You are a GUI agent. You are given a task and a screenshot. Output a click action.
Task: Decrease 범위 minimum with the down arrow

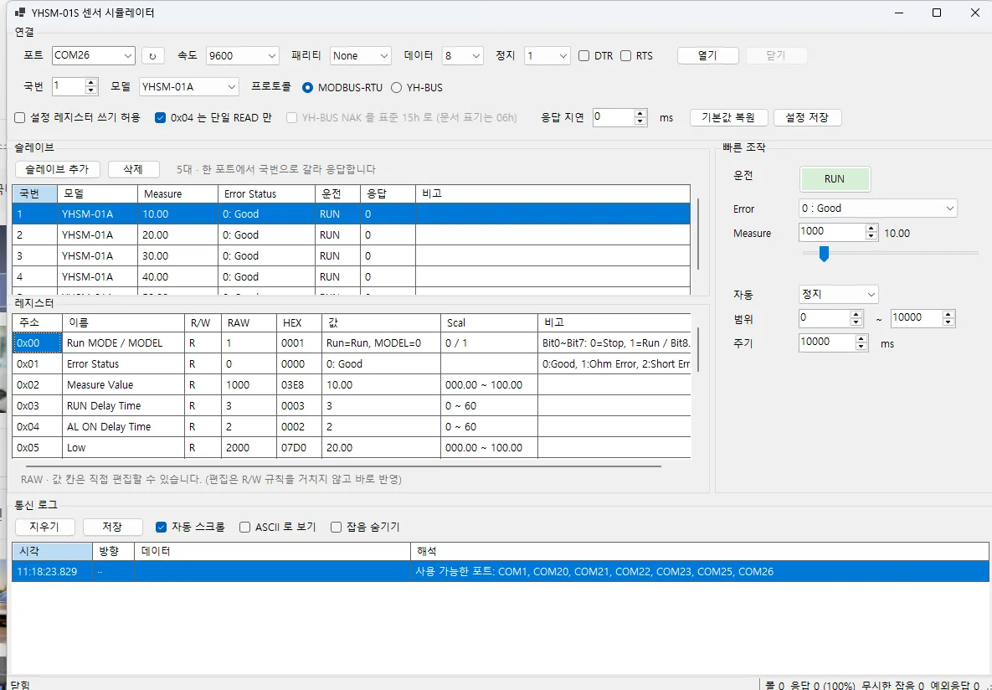point(856,322)
